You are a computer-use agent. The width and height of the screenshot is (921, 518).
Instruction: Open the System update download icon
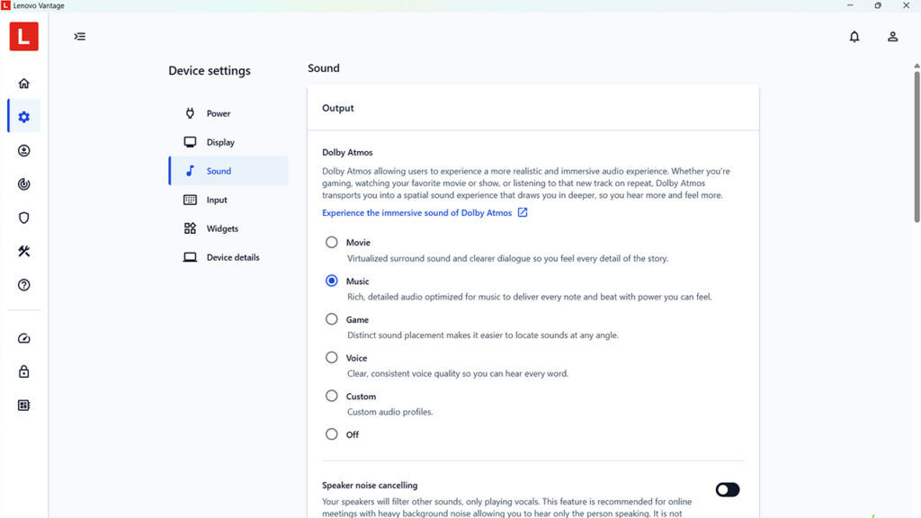[x=24, y=151]
